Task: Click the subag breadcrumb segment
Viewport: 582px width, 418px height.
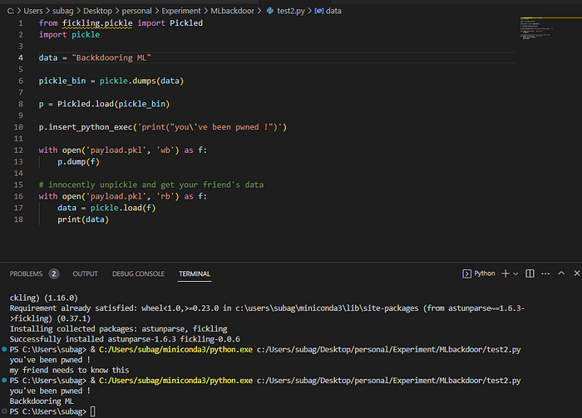Action: click(x=62, y=11)
